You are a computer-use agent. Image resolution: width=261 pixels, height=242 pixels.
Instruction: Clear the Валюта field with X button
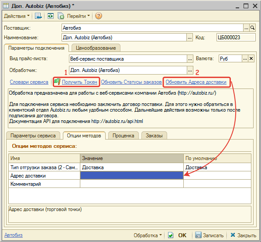(x=251, y=59)
